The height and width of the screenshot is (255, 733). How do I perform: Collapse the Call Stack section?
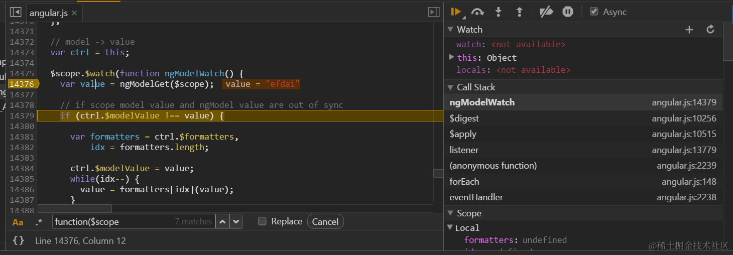pyautogui.click(x=450, y=87)
